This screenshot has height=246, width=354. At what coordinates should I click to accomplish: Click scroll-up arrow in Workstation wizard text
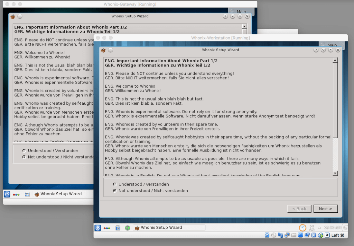pos(335,60)
